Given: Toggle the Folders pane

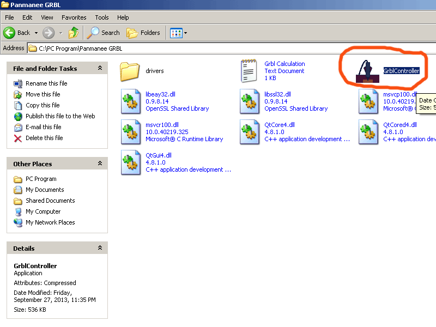Looking at the screenshot, I should click(x=143, y=33).
